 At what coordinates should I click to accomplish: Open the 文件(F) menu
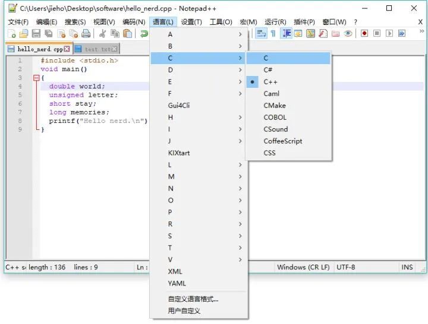point(18,22)
